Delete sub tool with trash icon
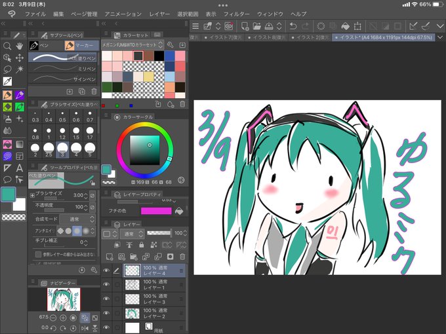The width and height of the screenshot is (446, 334). [x=94, y=92]
